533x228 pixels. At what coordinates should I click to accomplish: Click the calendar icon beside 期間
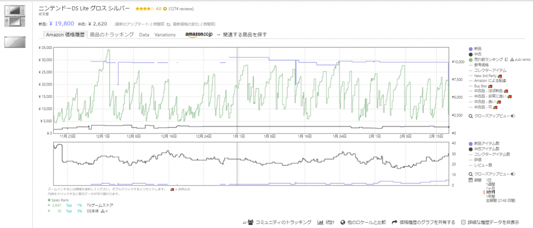point(471,180)
